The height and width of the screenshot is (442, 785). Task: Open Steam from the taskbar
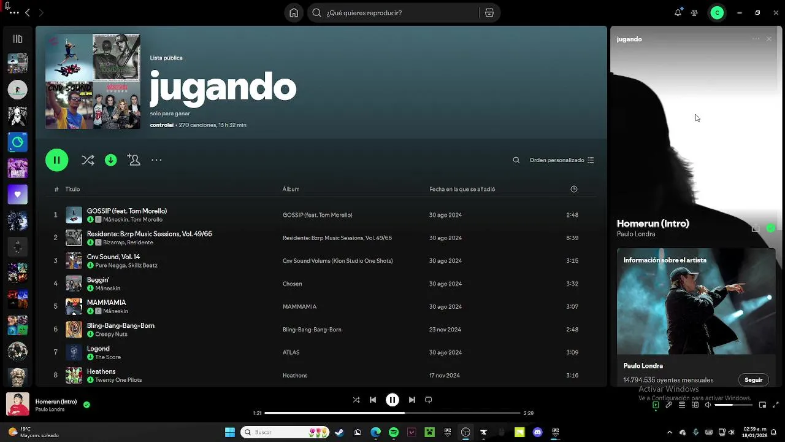click(339, 432)
